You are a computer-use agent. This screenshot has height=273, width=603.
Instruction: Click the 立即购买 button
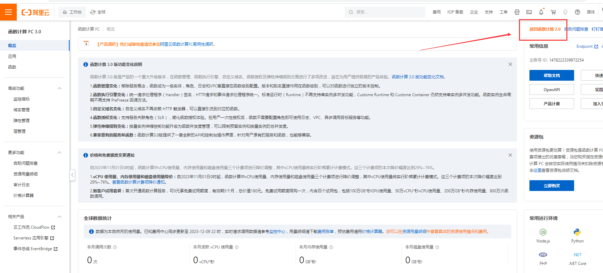tap(552, 186)
